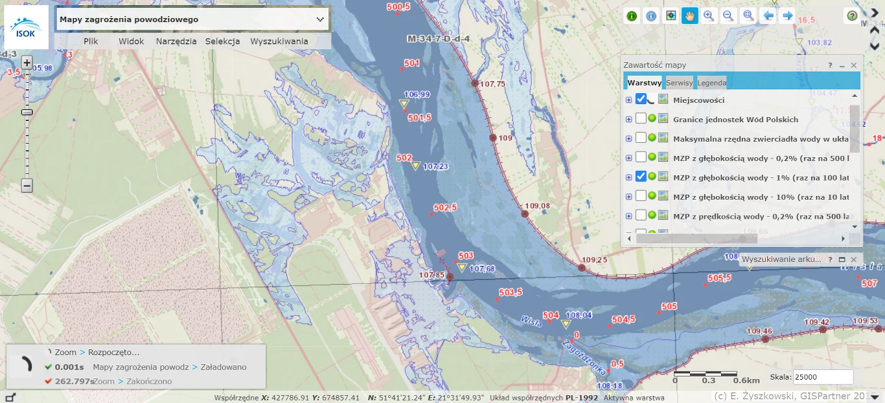
Task: Select the blue identify info tool
Action: 651,16
